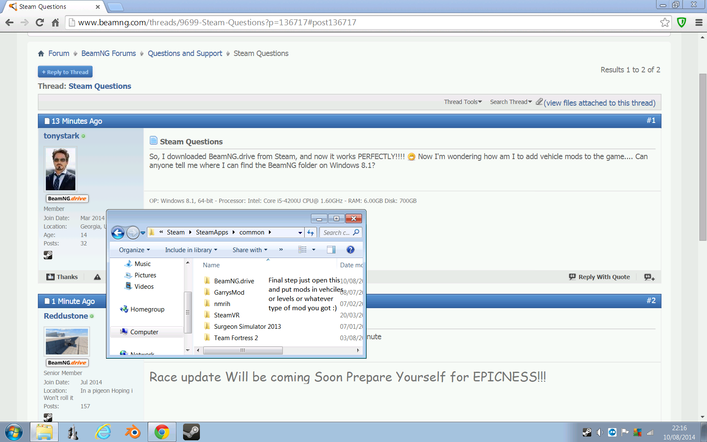Click Reddustone's Steam profile icon
The height and width of the screenshot is (442, 707).
tap(48, 417)
